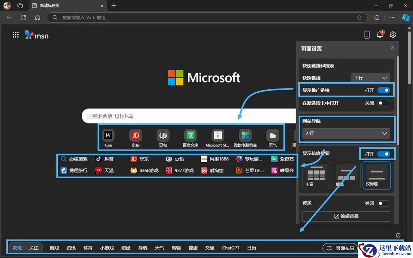
Task: Select the 丰富 feed layout option
Action: [x=316, y=175]
